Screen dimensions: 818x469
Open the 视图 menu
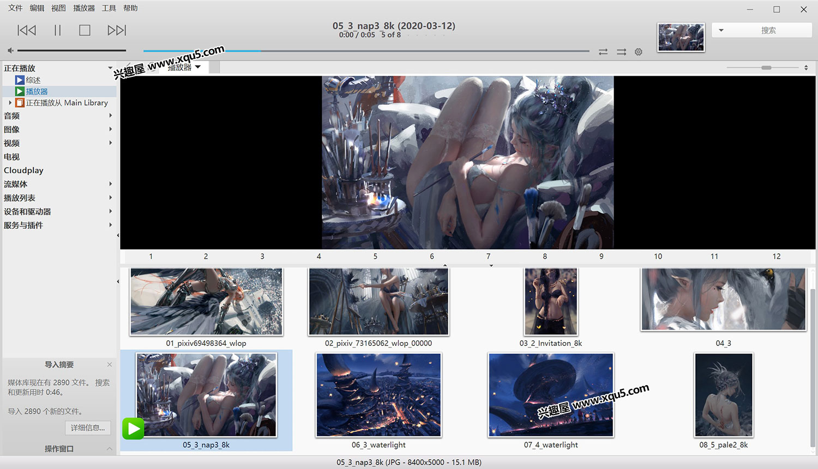coord(58,8)
